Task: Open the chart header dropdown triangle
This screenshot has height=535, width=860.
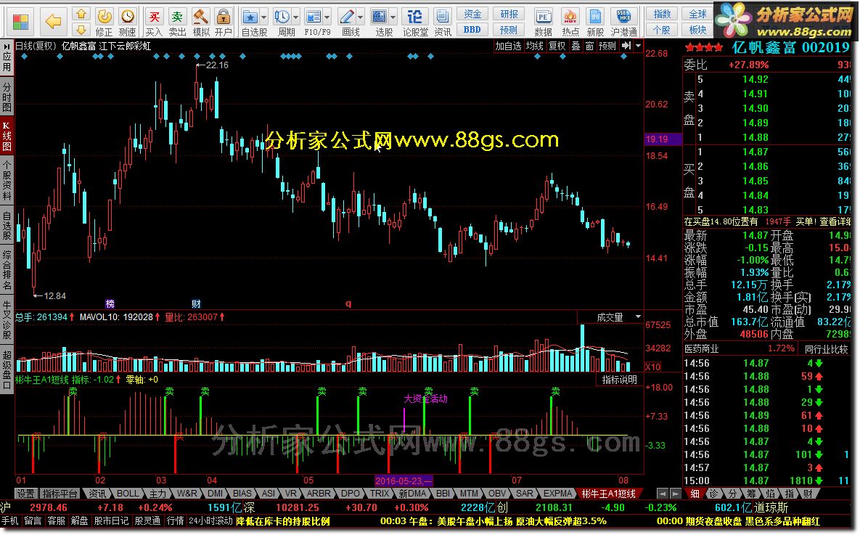Action: (x=638, y=46)
